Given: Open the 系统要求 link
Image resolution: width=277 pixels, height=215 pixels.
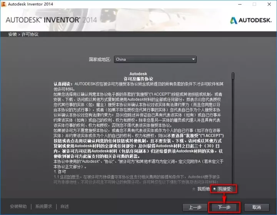Looking at the screenshot, I should pyautogui.click(x=44, y=207).
